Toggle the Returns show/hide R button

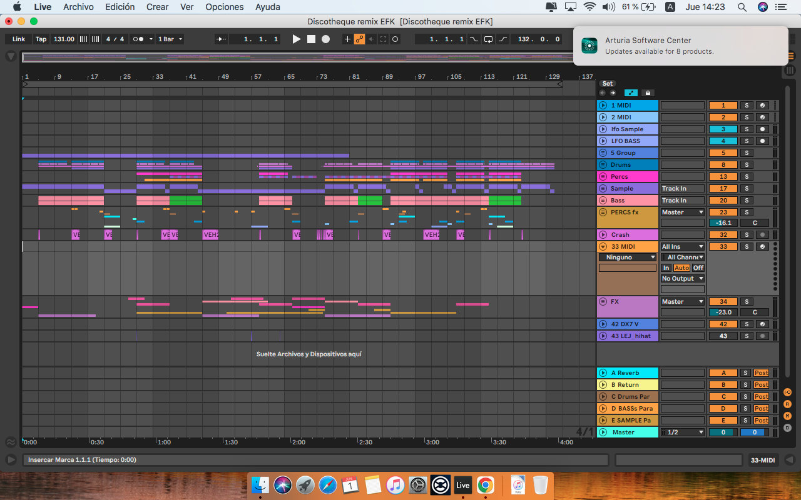point(788,404)
